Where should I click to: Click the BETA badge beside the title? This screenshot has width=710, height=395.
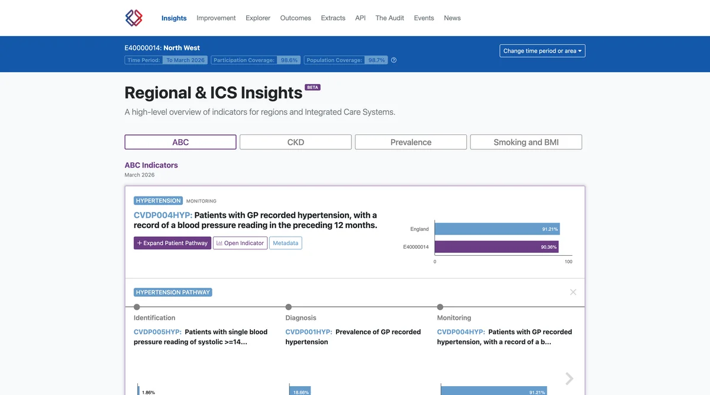click(x=312, y=87)
